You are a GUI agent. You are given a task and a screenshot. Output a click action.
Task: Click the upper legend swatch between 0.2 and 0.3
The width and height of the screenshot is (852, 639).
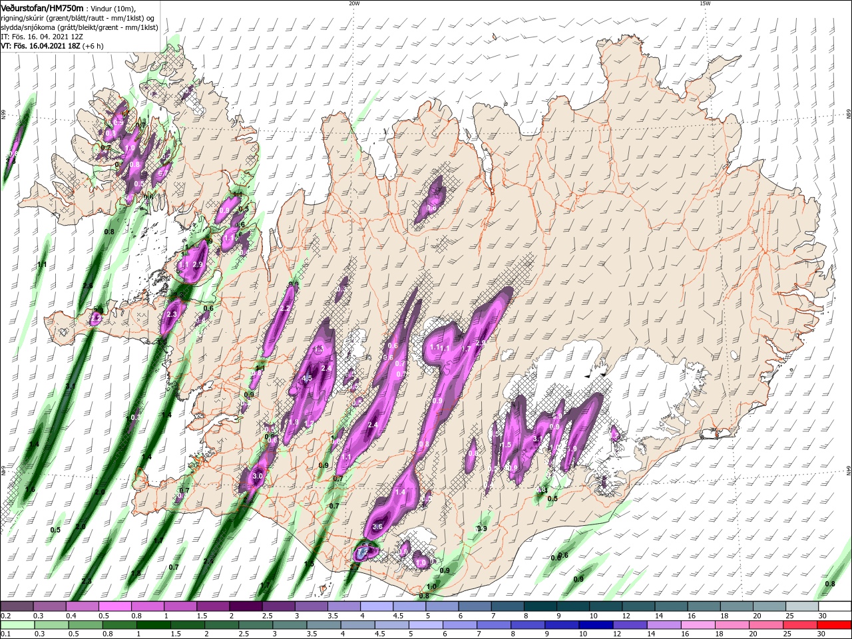coord(17,606)
